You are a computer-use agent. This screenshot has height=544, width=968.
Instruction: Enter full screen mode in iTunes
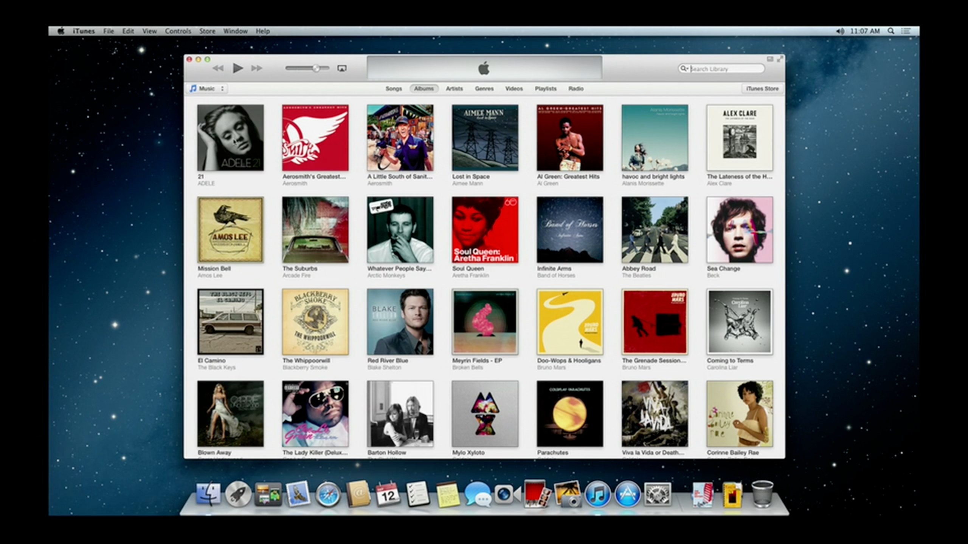click(x=780, y=59)
